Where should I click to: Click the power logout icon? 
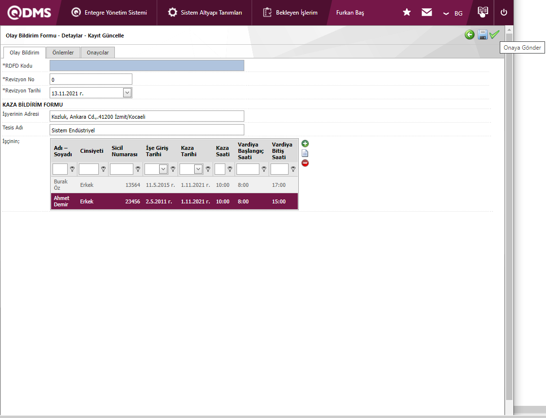[504, 13]
